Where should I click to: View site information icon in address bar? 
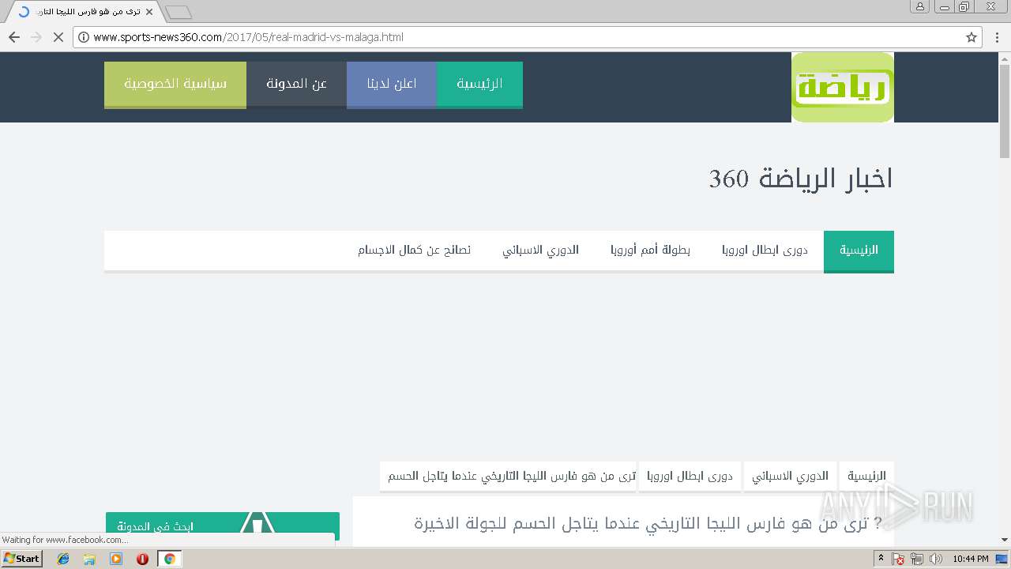pos(83,37)
